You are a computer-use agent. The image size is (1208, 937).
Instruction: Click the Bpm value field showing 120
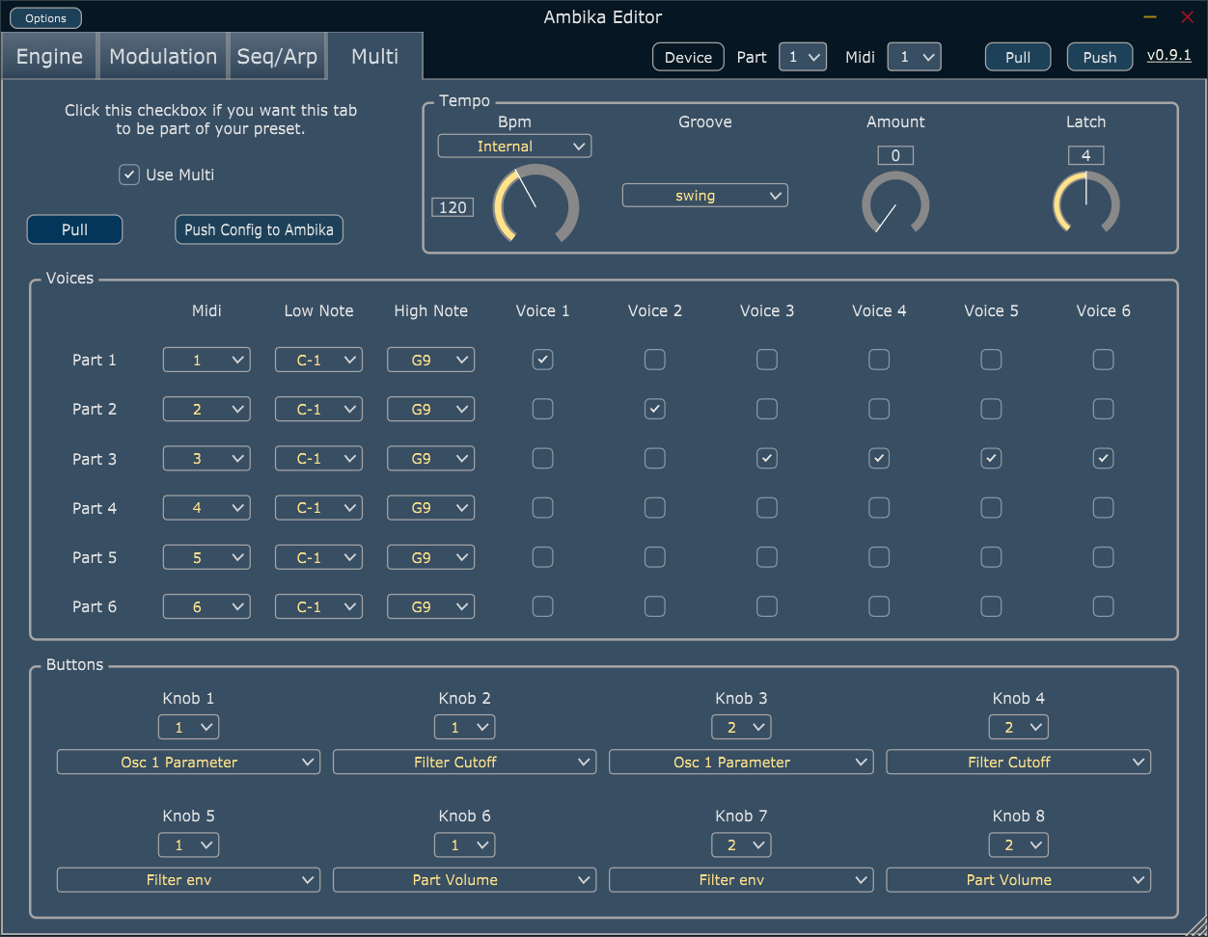pyautogui.click(x=453, y=207)
